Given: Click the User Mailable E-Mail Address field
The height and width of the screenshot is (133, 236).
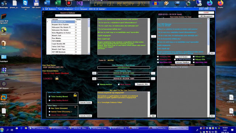Looking at the screenshot, I should [x=124, y=68].
